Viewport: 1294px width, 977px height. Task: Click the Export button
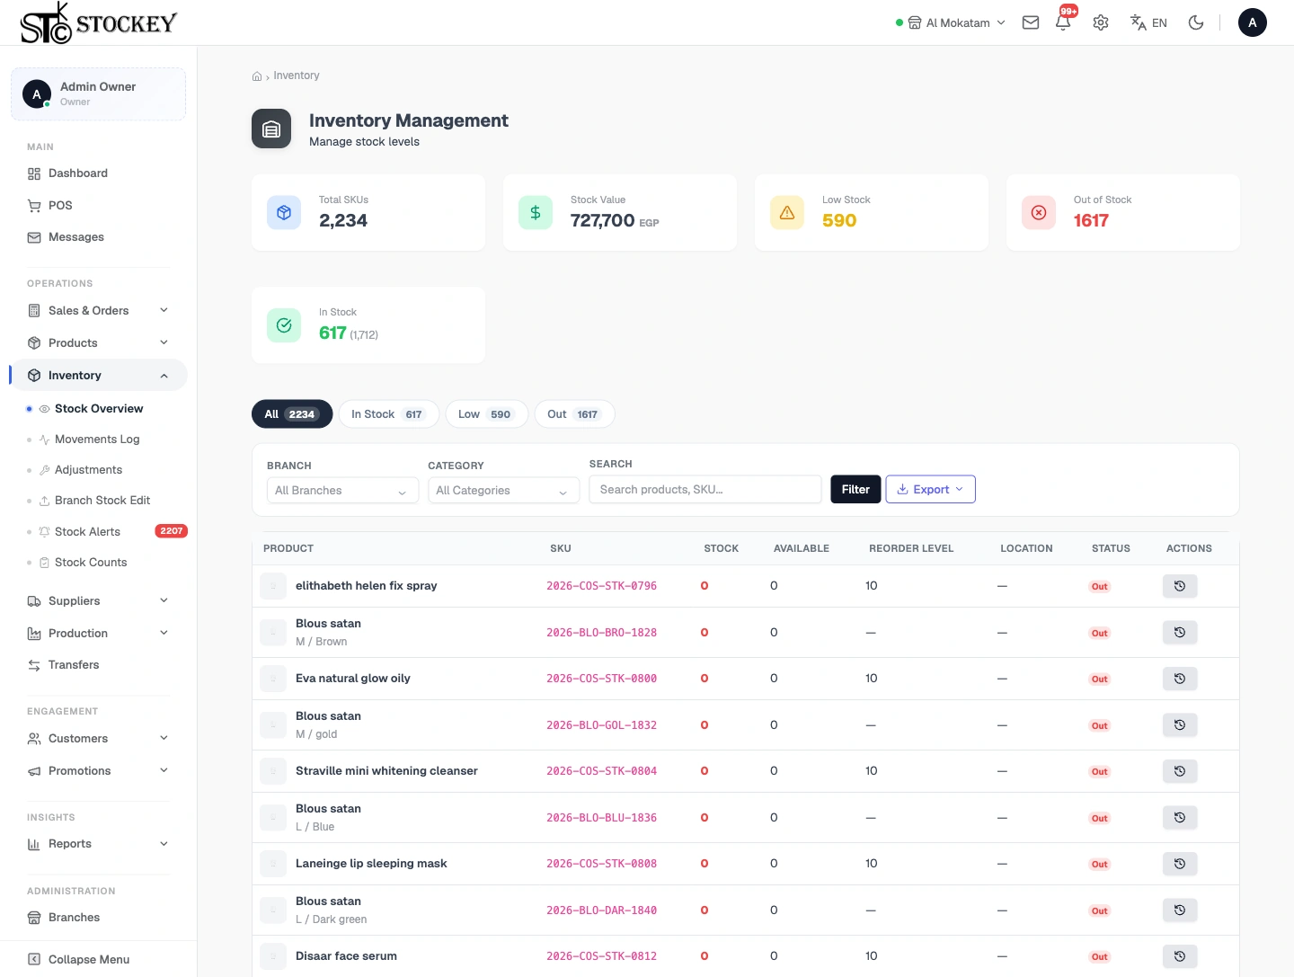(x=930, y=489)
